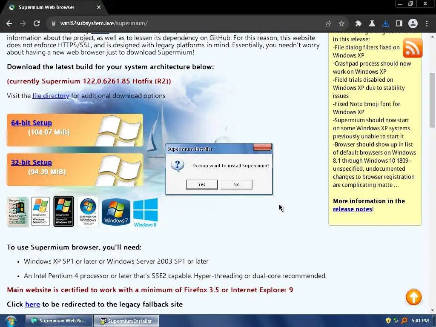The image size is (436, 327).
Task: Click the Windows Server 2003 badge
Action: (x=40, y=211)
